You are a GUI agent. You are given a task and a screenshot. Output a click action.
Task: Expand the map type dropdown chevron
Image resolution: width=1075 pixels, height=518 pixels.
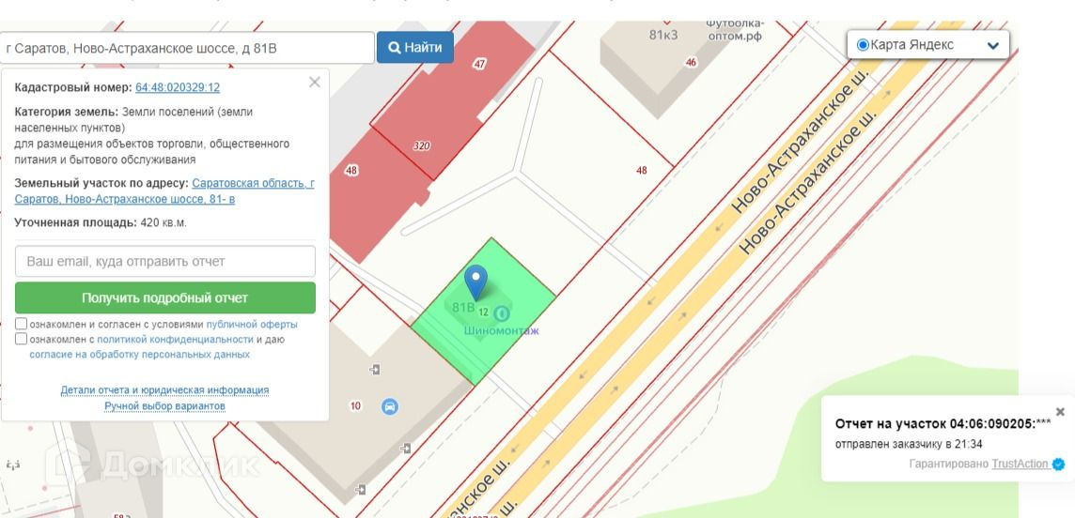992,47
